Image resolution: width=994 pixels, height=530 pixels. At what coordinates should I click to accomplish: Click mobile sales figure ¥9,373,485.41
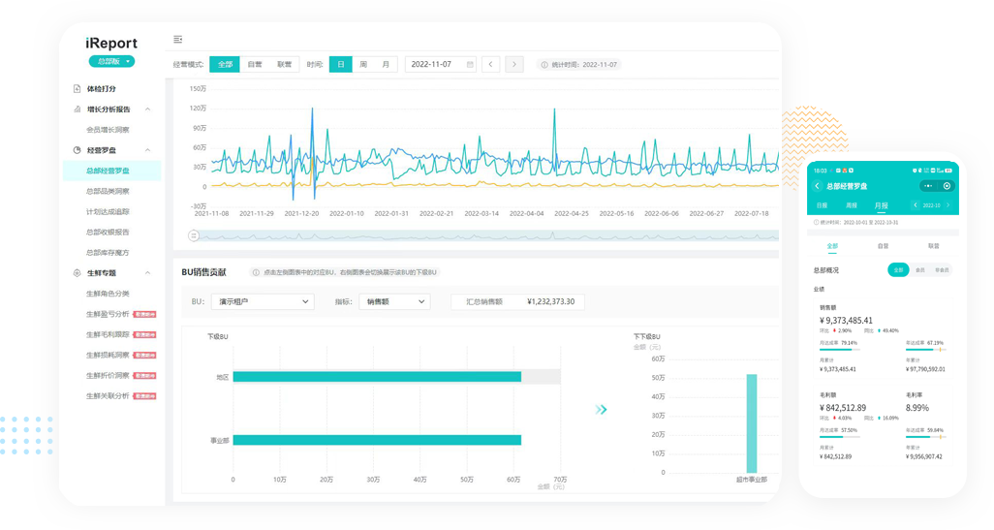846,320
